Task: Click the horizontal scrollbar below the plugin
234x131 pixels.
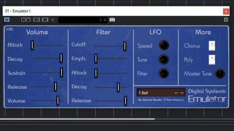Action: (x=77, y=119)
